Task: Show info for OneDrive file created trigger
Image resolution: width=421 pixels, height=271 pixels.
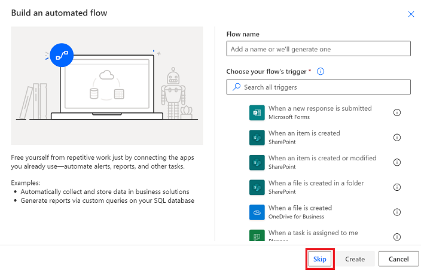Action: 397,212
